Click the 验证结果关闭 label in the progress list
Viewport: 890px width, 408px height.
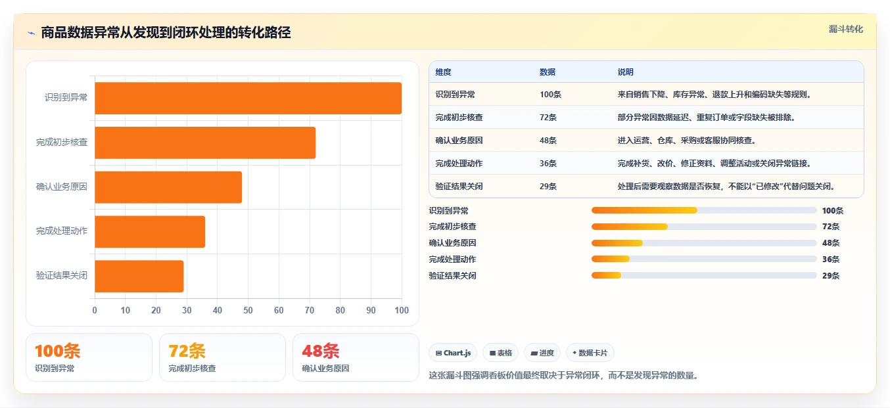click(x=453, y=276)
